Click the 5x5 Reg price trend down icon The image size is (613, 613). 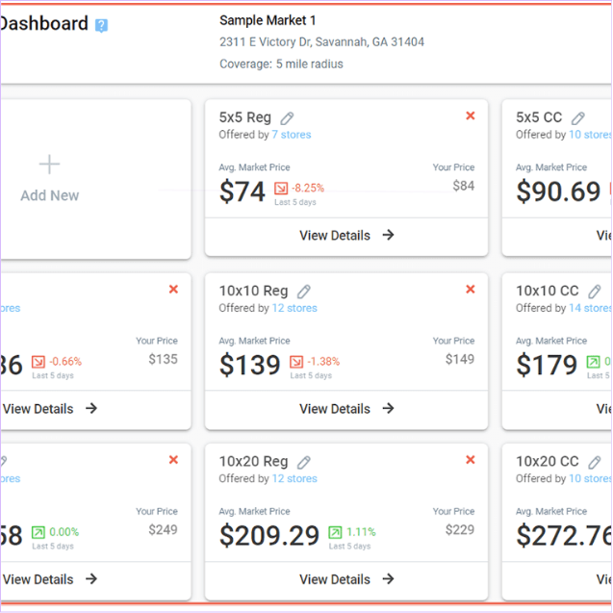[281, 189]
